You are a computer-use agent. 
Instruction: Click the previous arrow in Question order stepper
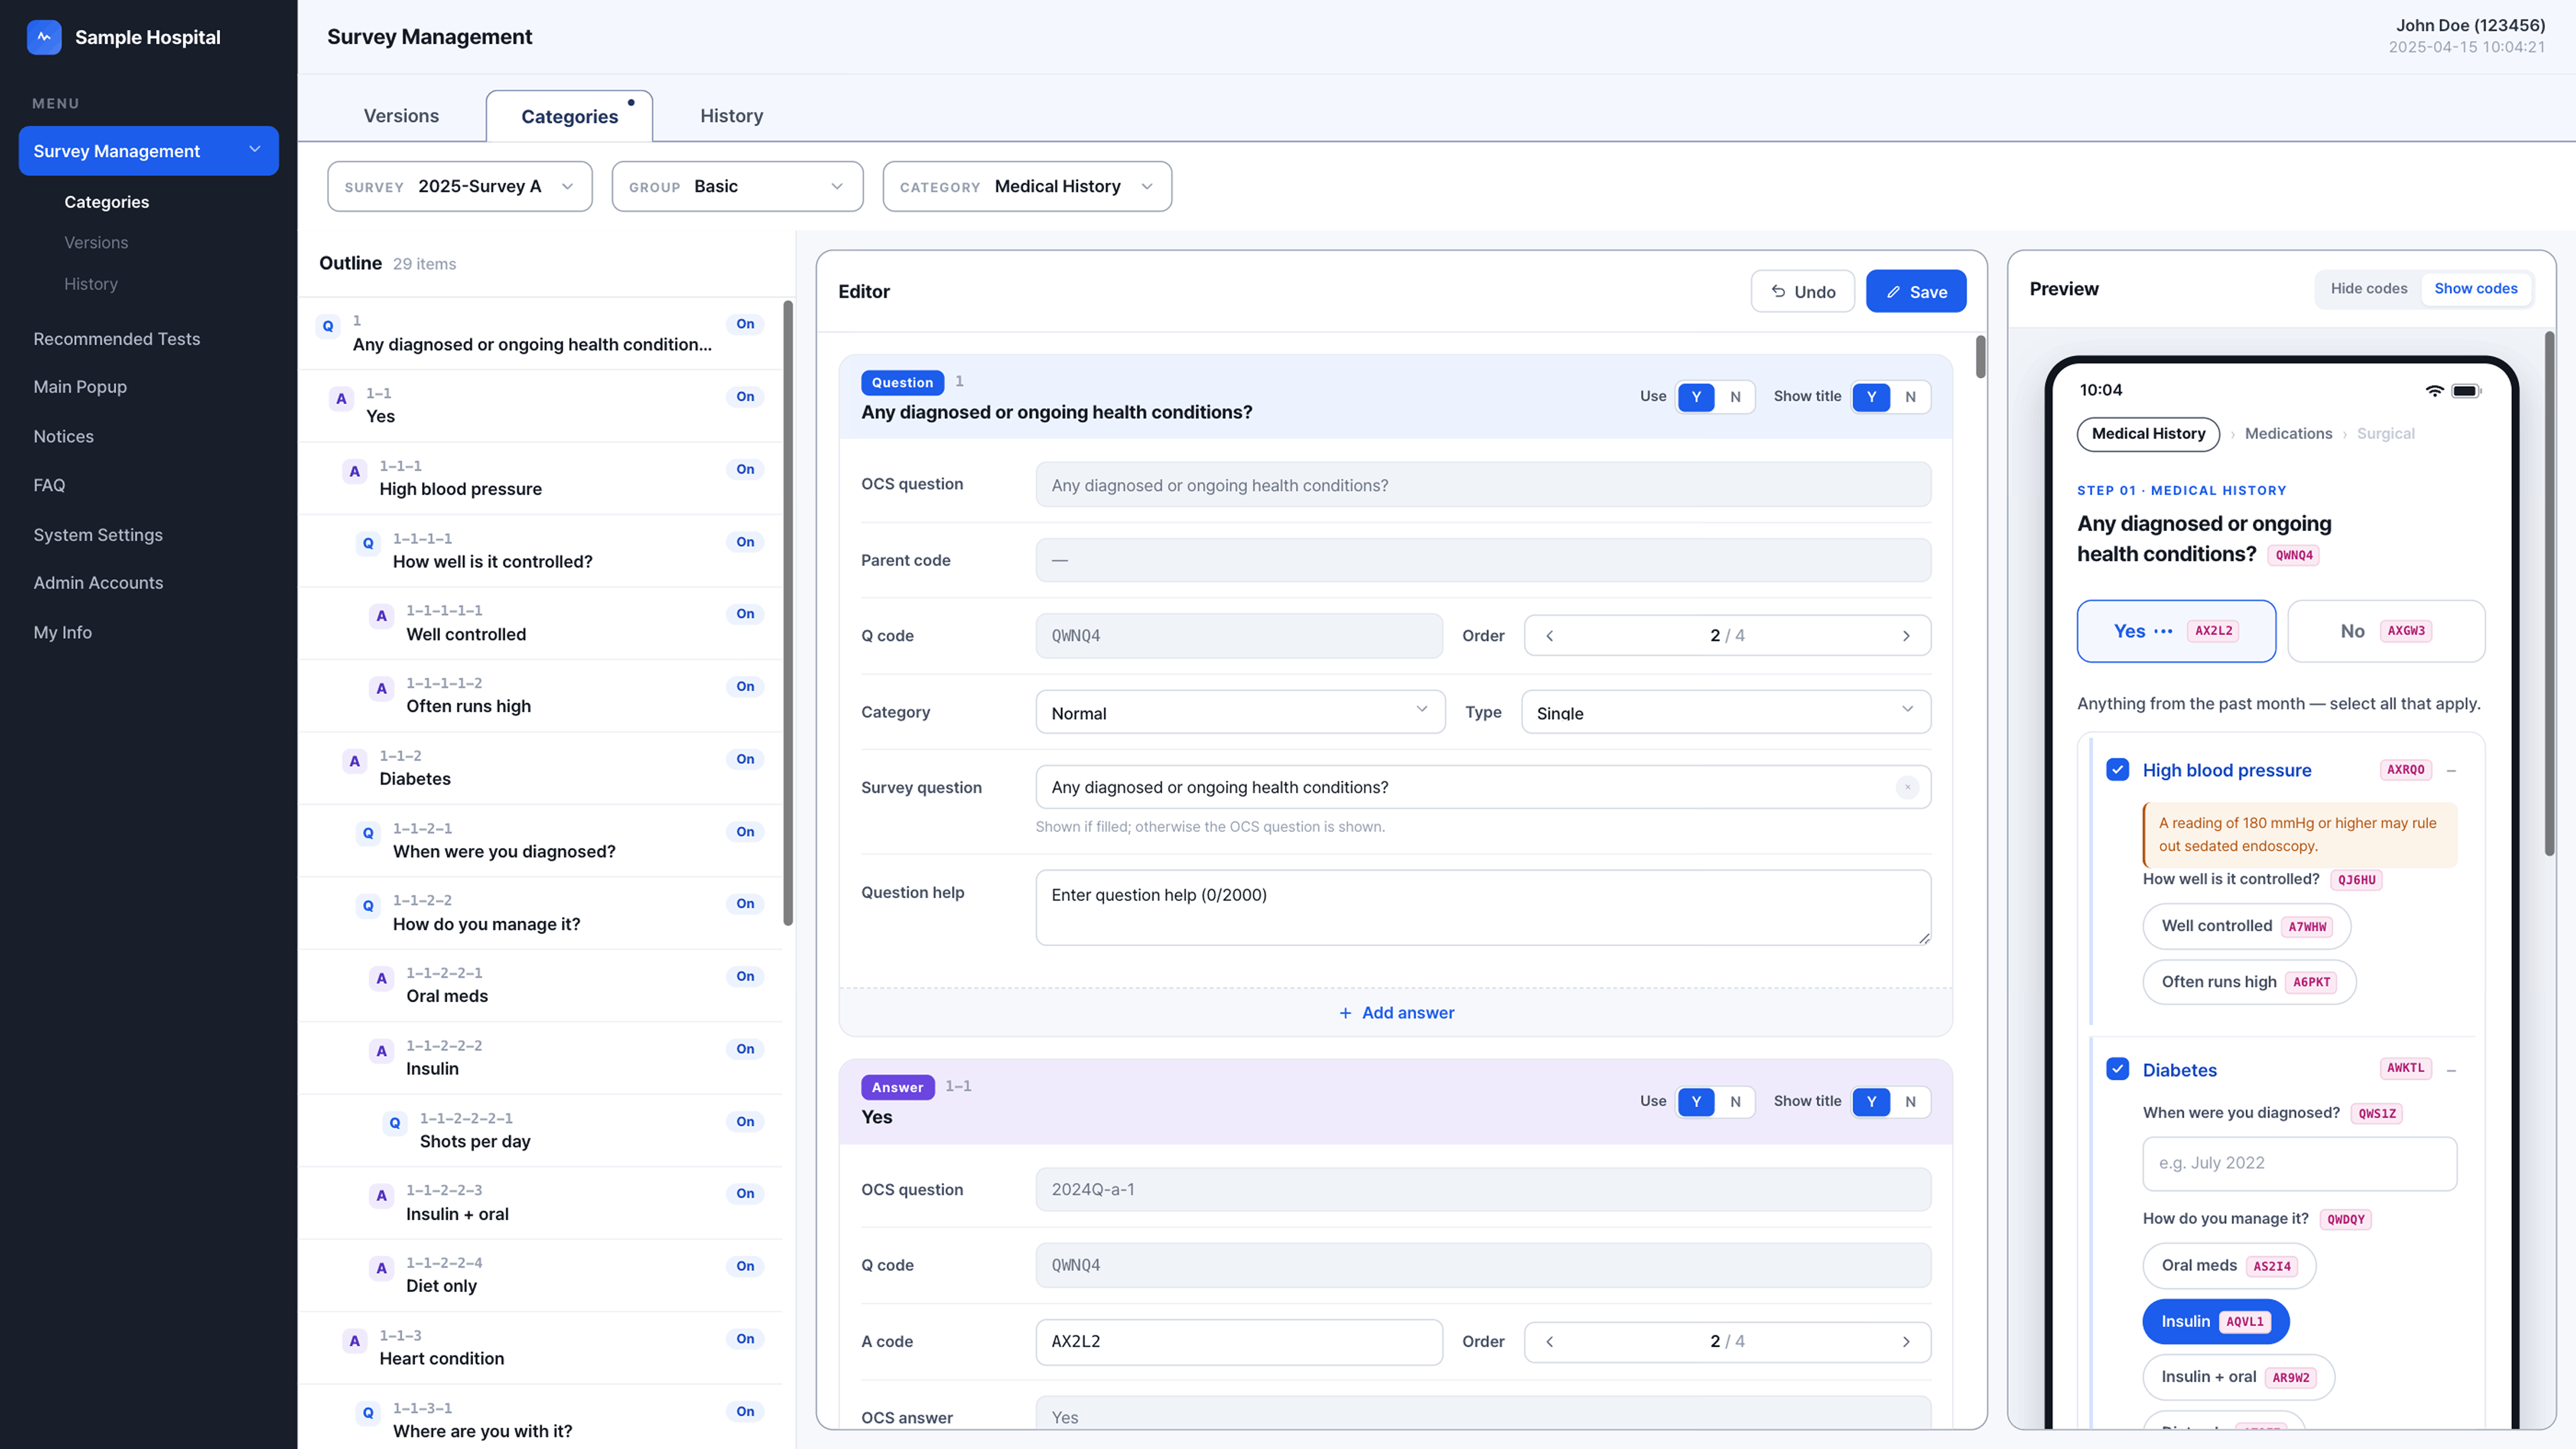[x=1550, y=636]
